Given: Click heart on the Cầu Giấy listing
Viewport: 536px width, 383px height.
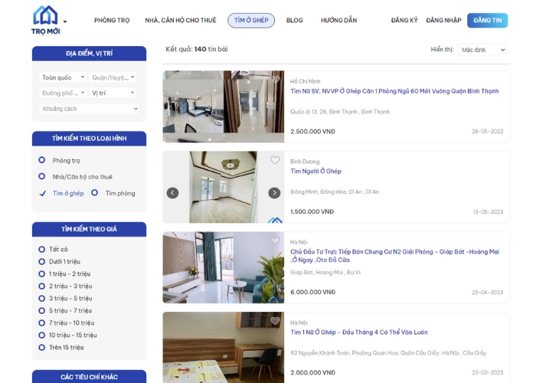Looking at the screenshot, I should [275, 321].
